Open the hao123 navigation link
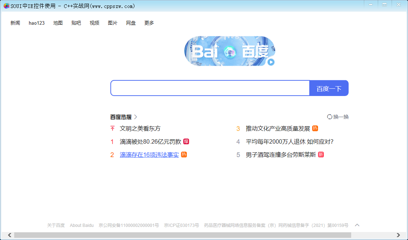This screenshot has width=408, height=240. click(37, 23)
